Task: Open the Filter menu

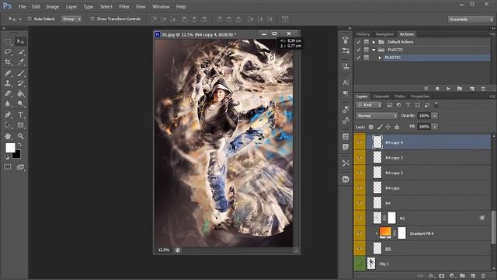Action: coord(124,7)
